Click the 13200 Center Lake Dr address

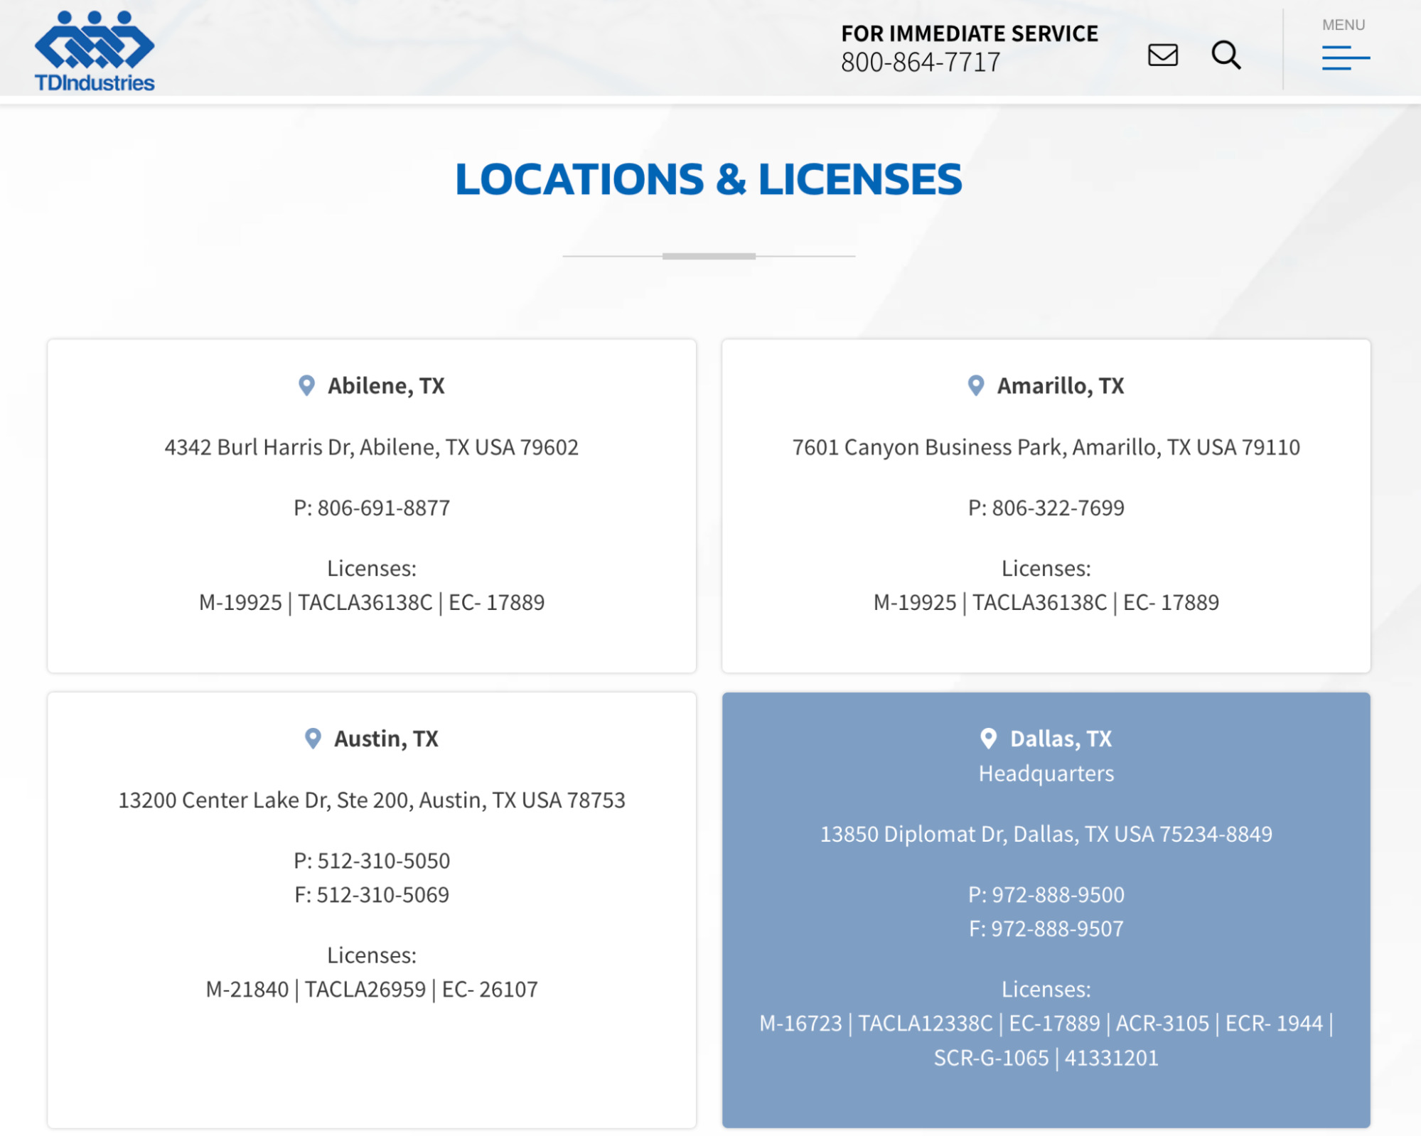point(371,800)
